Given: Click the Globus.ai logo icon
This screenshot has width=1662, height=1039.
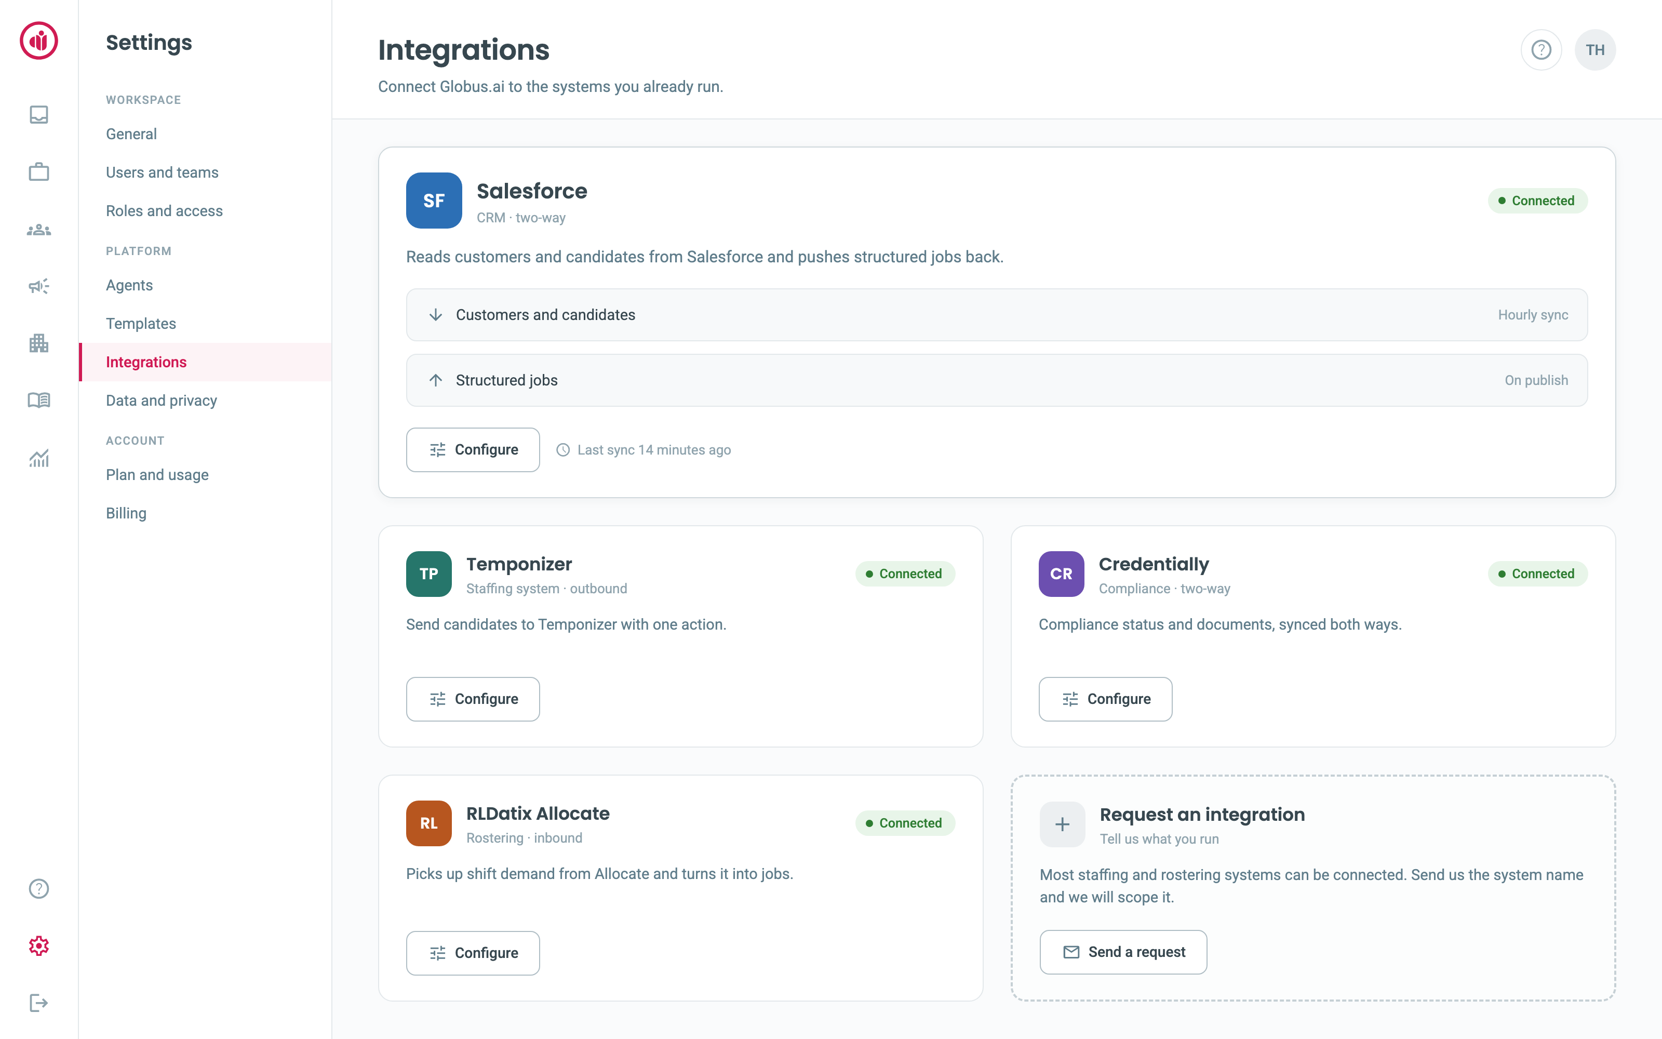Looking at the screenshot, I should [x=38, y=41].
